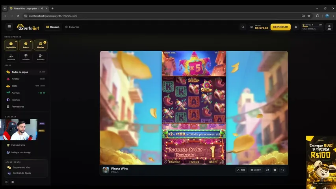The height and width of the screenshot is (189, 336).
Task: Open Suporte Ao Vivo chat
Action: 26,167
